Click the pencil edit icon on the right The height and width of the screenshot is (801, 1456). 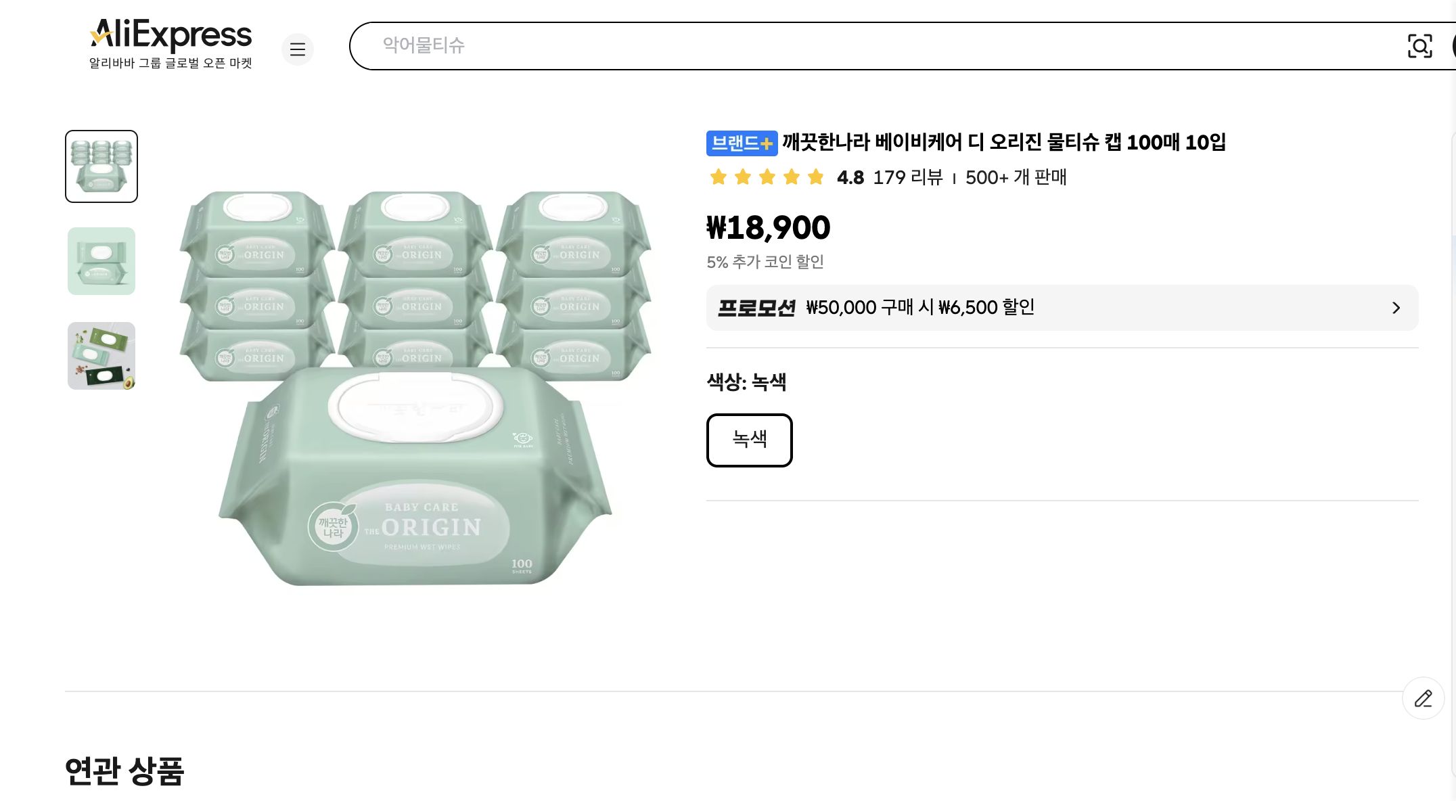(x=1423, y=698)
